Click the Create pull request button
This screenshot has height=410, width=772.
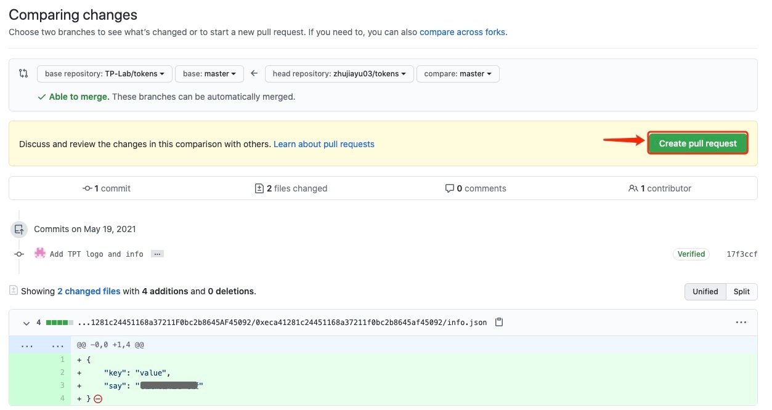[x=697, y=143]
